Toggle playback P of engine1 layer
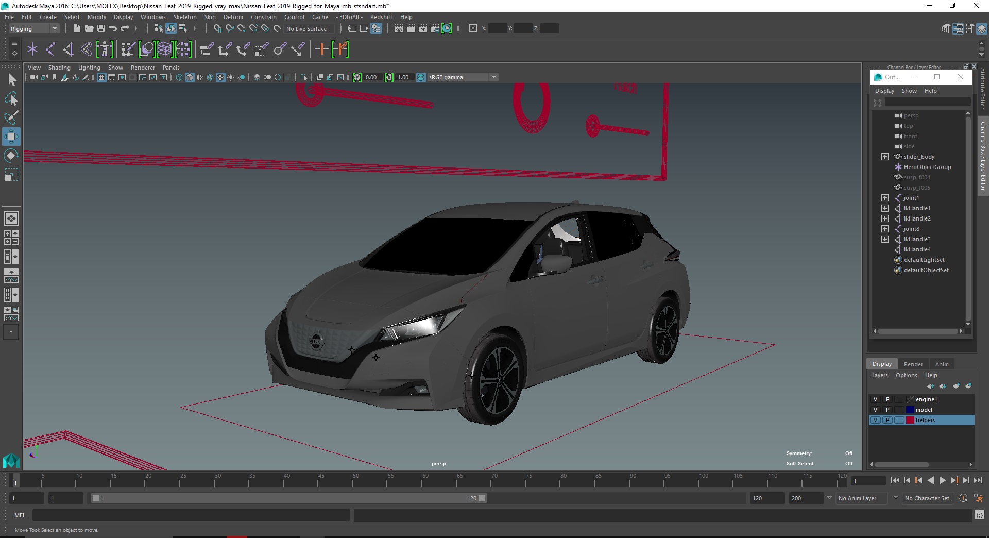Viewport: 990px width, 538px height. [887, 399]
